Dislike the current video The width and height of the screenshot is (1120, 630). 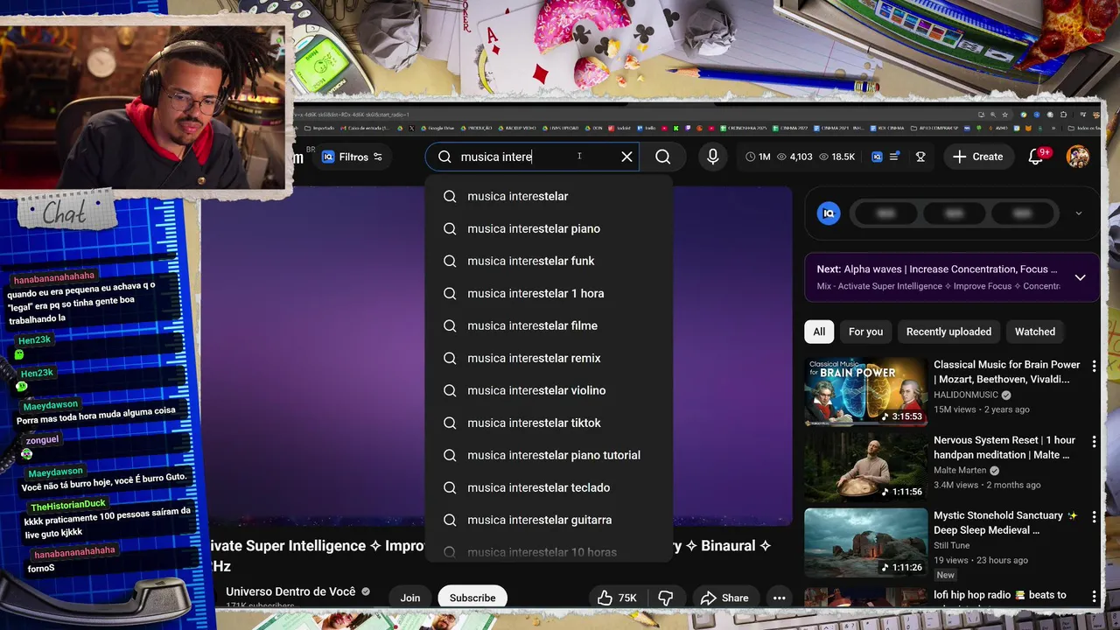(665, 598)
